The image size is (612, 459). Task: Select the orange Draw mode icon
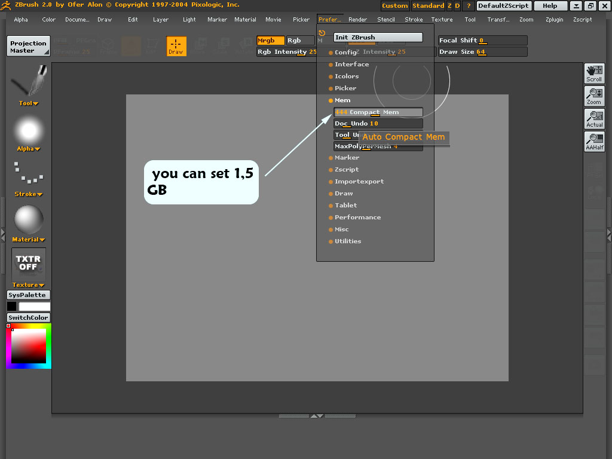pyautogui.click(x=176, y=46)
